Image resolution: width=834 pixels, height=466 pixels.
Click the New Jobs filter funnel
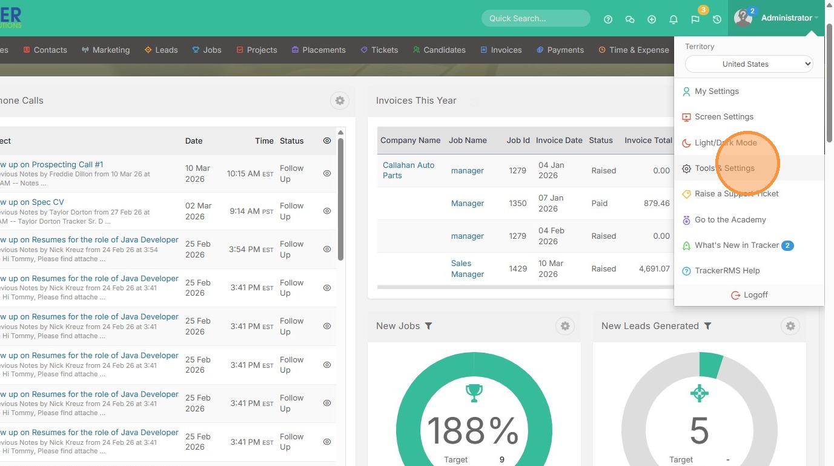(x=428, y=326)
